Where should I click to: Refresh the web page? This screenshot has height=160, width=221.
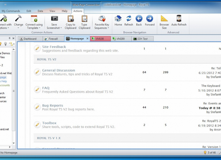coord(129,21)
